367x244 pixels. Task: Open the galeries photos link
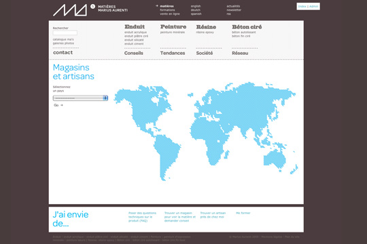point(63,43)
